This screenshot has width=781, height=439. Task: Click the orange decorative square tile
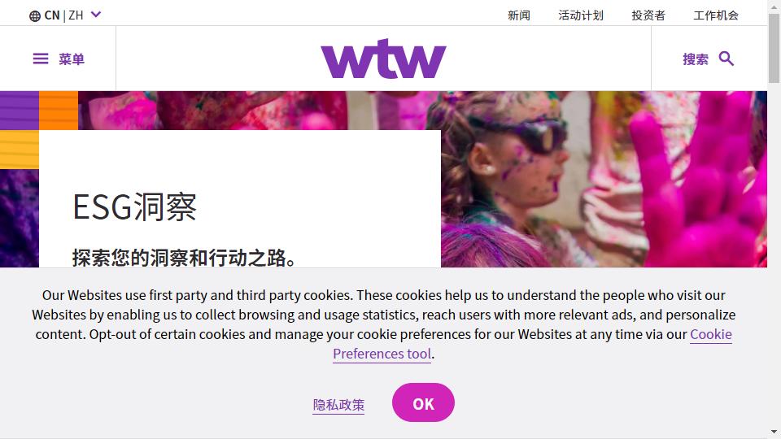coord(59,111)
